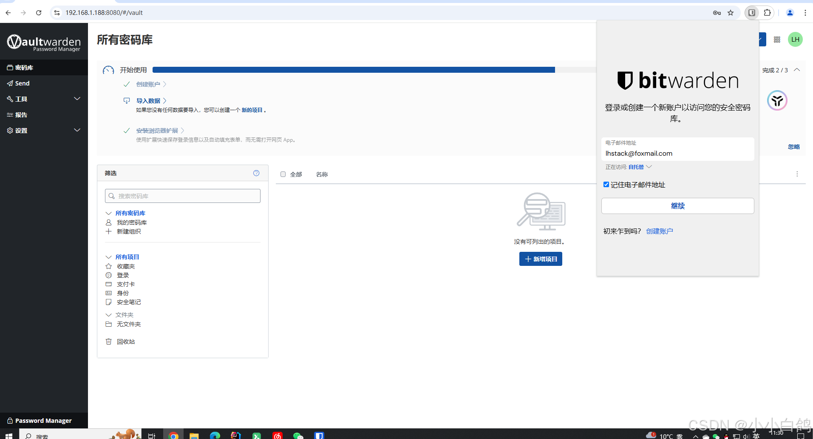Screen dimensions: 813x439
Task: Open the apps grid switcher icon
Action: (x=777, y=40)
